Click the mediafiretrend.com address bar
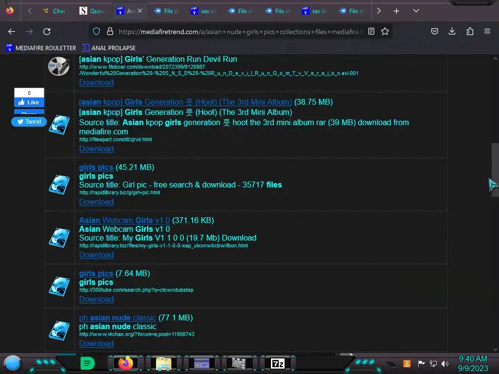499x374 pixels. point(240,32)
